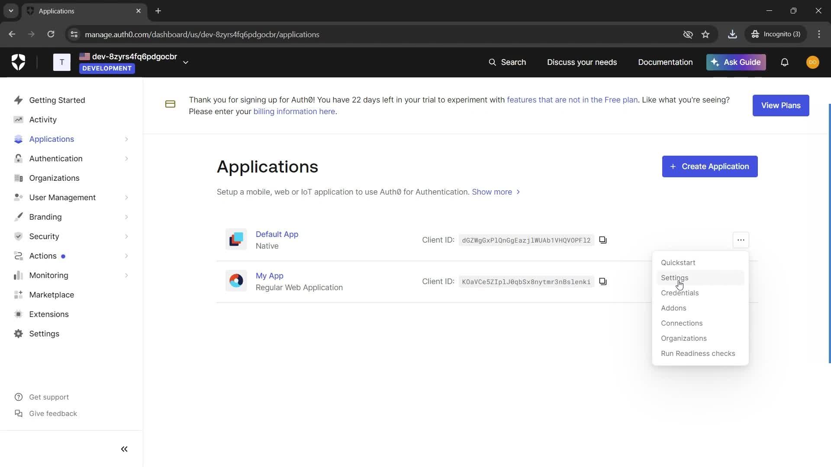Select Addons from the context menu
Image resolution: width=831 pixels, height=467 pixels.
click(x=700, y=308)
